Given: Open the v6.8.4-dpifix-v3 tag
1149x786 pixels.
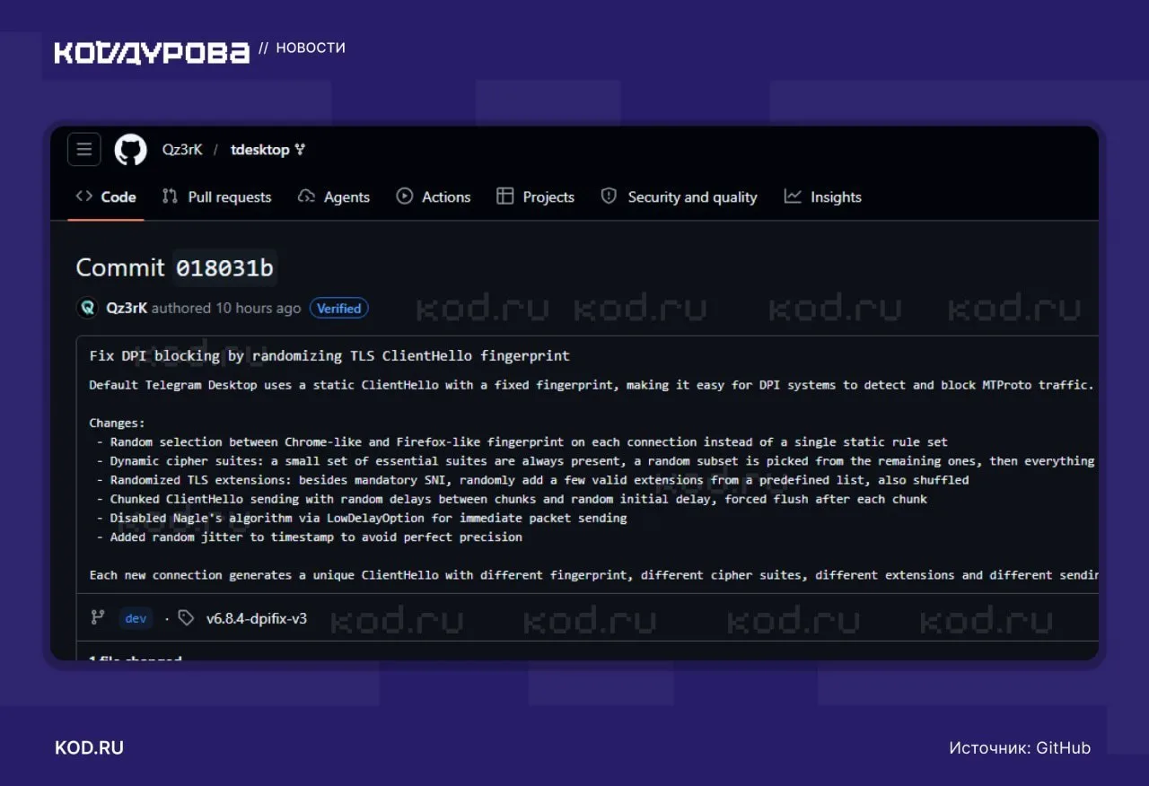Looking at the screenshot, I should click(x=257, y=617).
